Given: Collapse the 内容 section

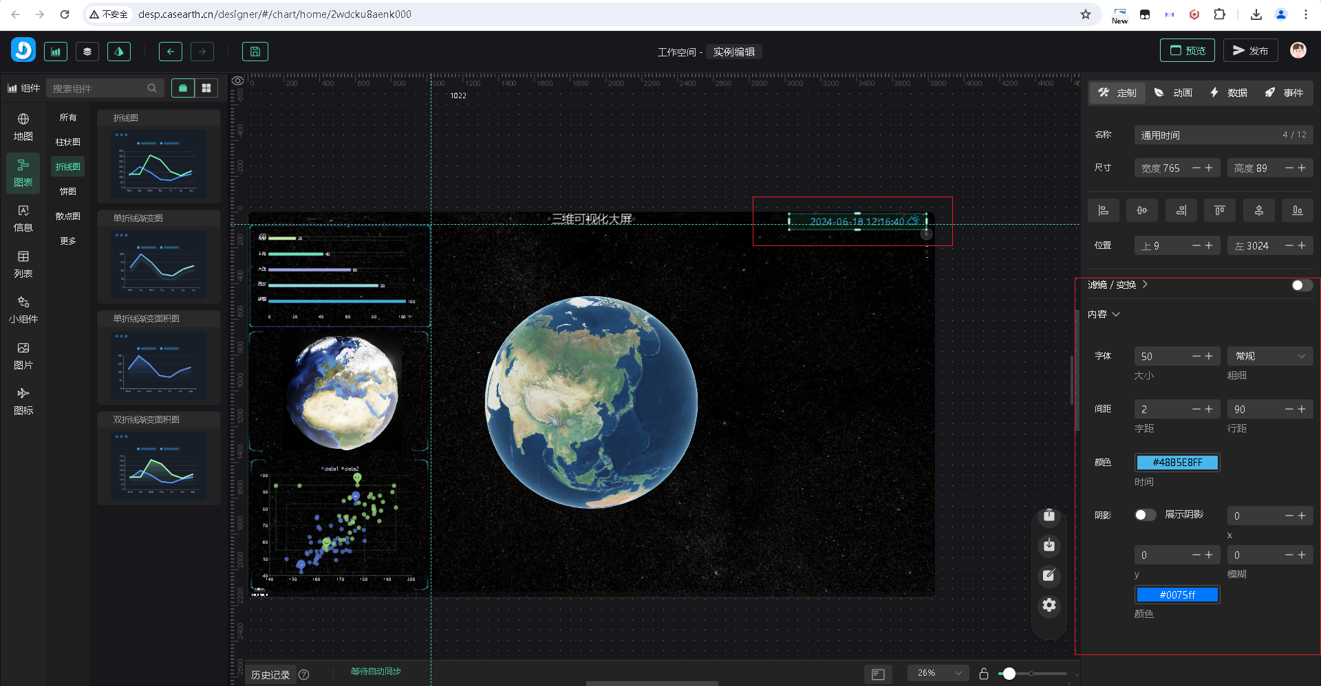Looking at the screenshot, I should point(1104,314).
